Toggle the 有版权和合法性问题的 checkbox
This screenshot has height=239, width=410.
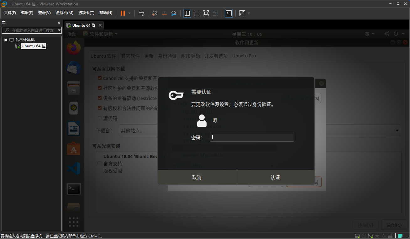[x=100, y=108]
